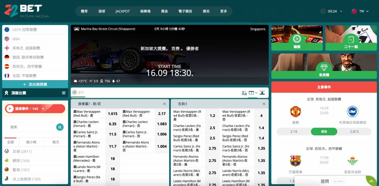
Task: Click the search magnifier icon
Action: (x=60, y=127)
